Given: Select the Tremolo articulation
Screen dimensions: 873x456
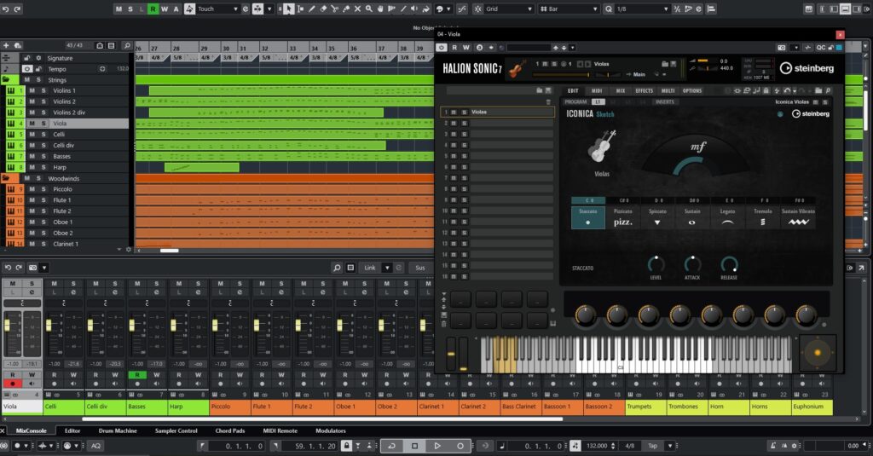Looking at the screenshot, I should [762, 217].
